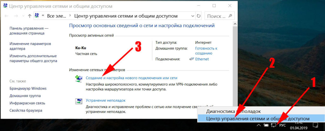Click the network icon in system tray
325x131 pixels.
274,125
